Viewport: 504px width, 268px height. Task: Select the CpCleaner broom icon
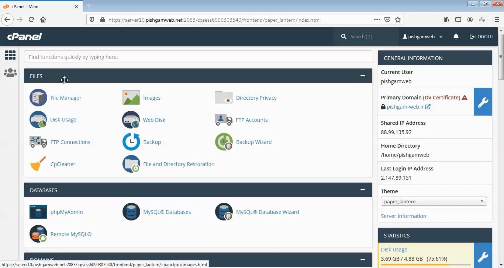37,164
